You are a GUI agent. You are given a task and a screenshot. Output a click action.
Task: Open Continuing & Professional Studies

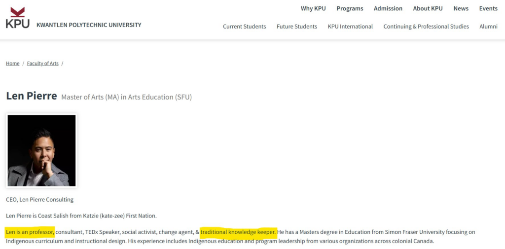[426, 27]
